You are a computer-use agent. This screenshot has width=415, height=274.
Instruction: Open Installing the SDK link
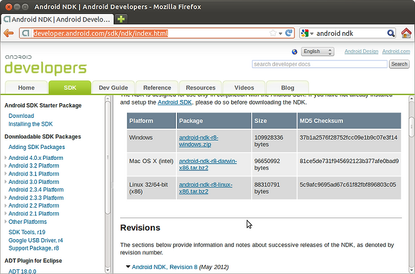(x=31, y=124)
